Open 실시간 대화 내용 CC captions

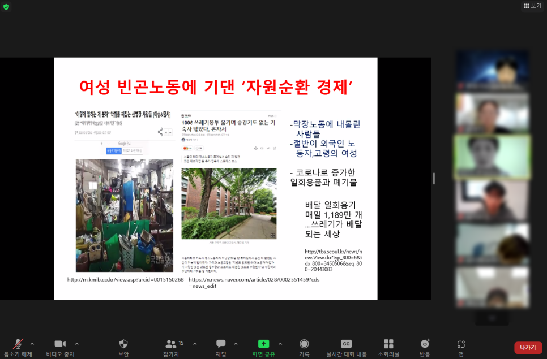(x=346, y=348)
